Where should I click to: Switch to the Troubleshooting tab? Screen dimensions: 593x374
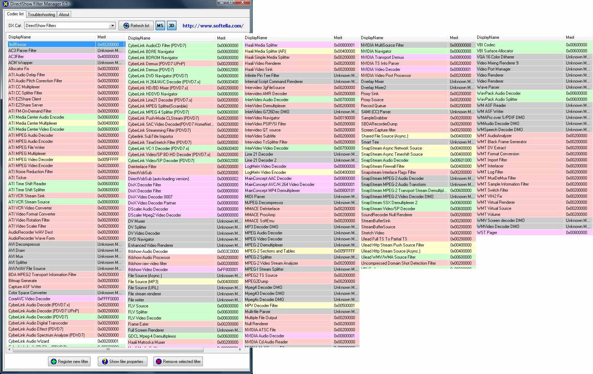(x=41, y=15)
